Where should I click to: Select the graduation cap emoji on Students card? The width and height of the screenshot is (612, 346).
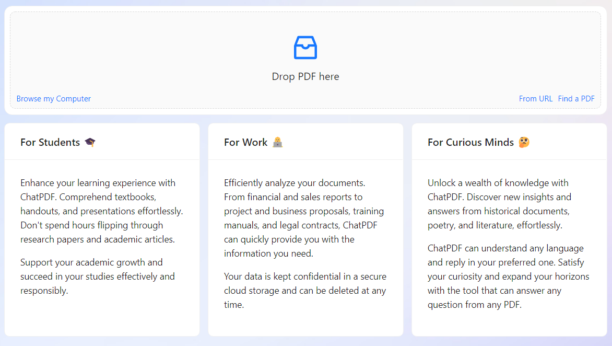(x=90, y=141)
